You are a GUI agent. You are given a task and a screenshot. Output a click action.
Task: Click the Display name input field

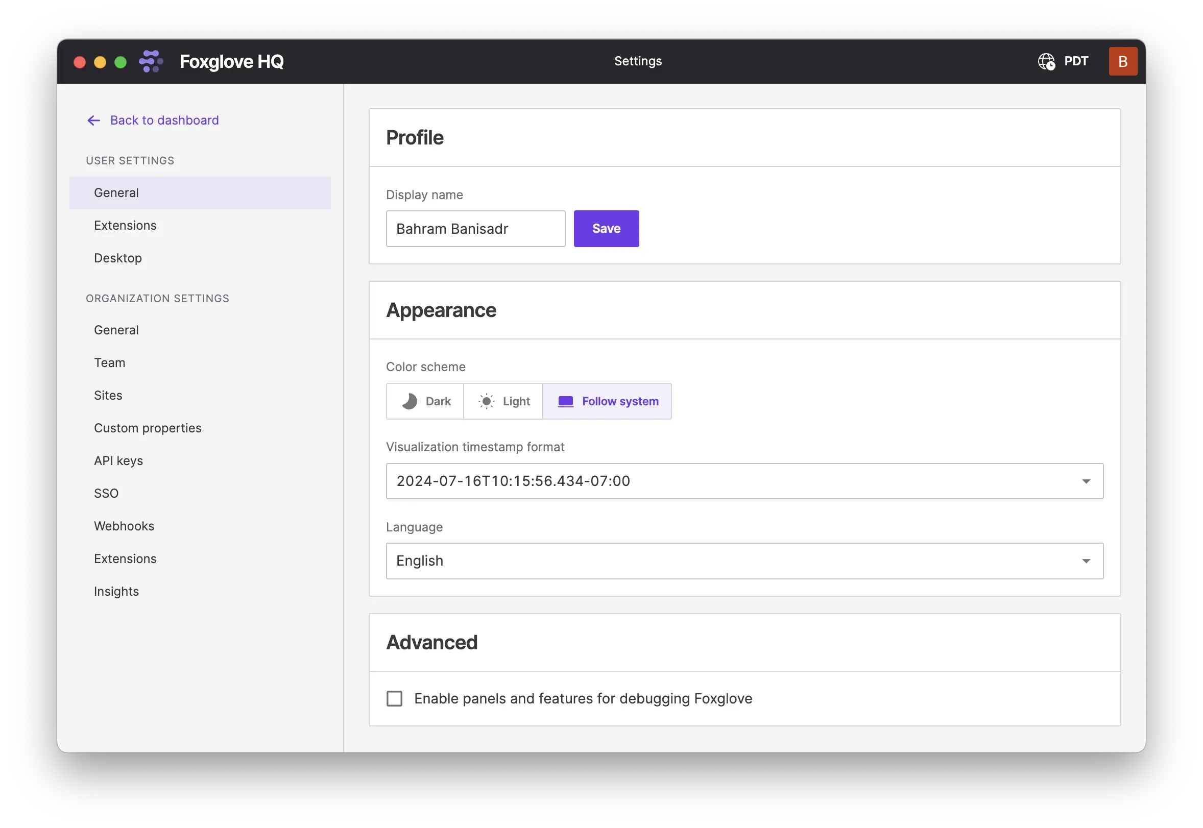pos(475,229)
